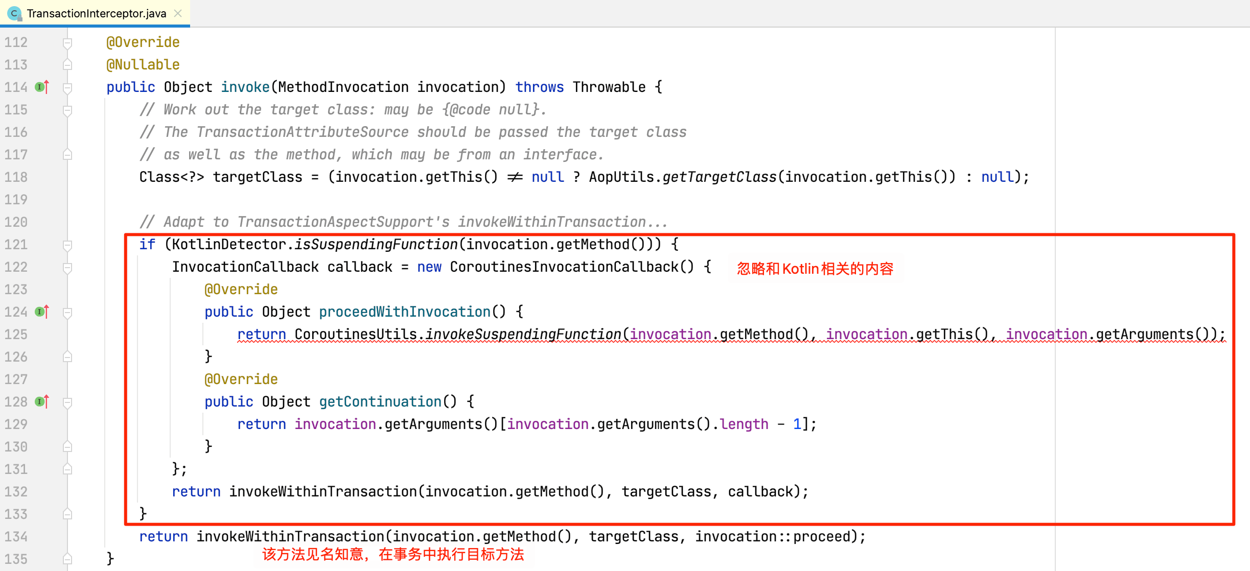
Task: Select the TransactionInterceptor.java editor tab
Action: 96,13
